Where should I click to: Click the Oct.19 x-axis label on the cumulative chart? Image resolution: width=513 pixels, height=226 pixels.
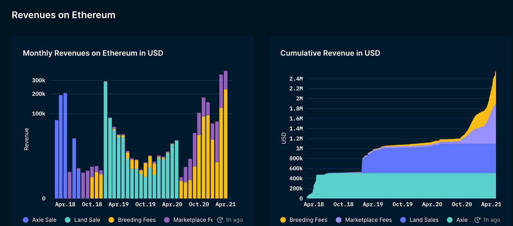(402, 204)
